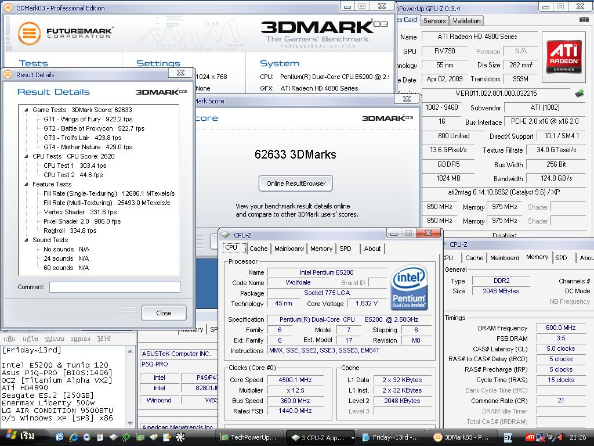Open the fan utility quick launch icon
594x446 pixels.
[x=180, y=437]
